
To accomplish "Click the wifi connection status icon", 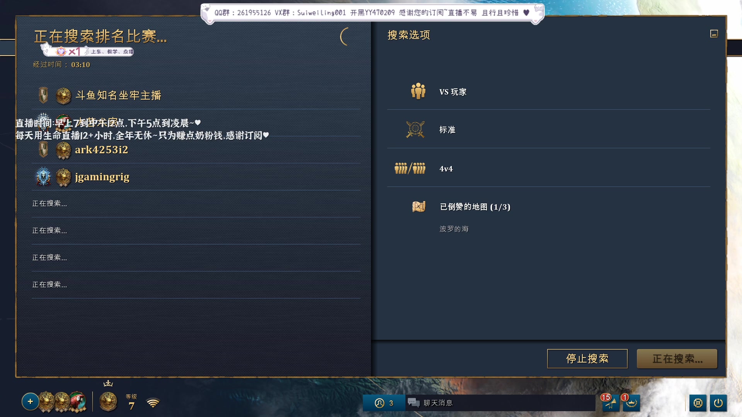I will 153,403.
